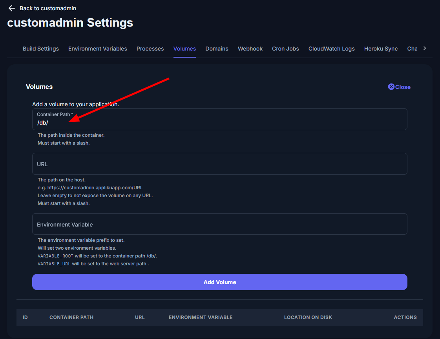Switch to Environment Variables tab
Screen dimensions: 440x339
(x=98, y=49)
